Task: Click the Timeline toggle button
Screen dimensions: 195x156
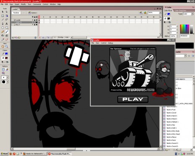Action: (x=16, y=13)
